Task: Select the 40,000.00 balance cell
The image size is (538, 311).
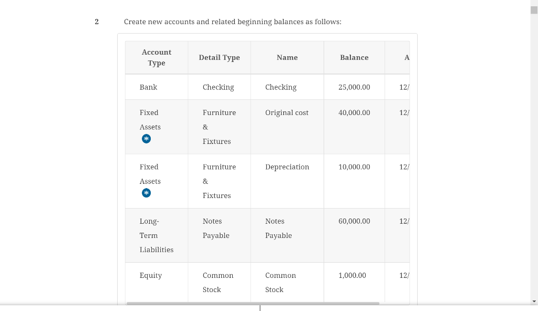Action: (x=354, y=113)
